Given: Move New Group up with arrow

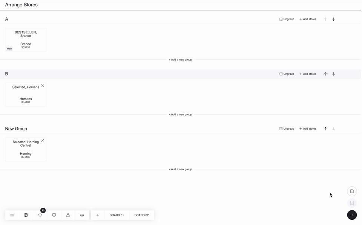Looking at the screenshot, I should 325,128.
